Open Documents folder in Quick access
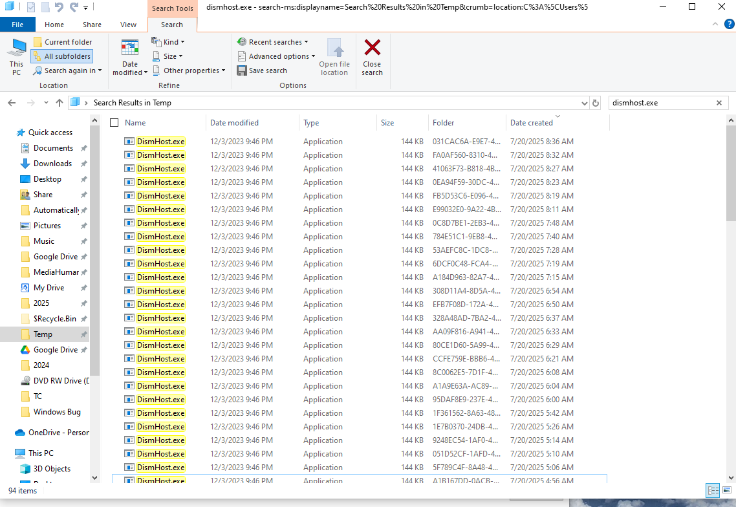The image size is (736, 507). [53, 148]
